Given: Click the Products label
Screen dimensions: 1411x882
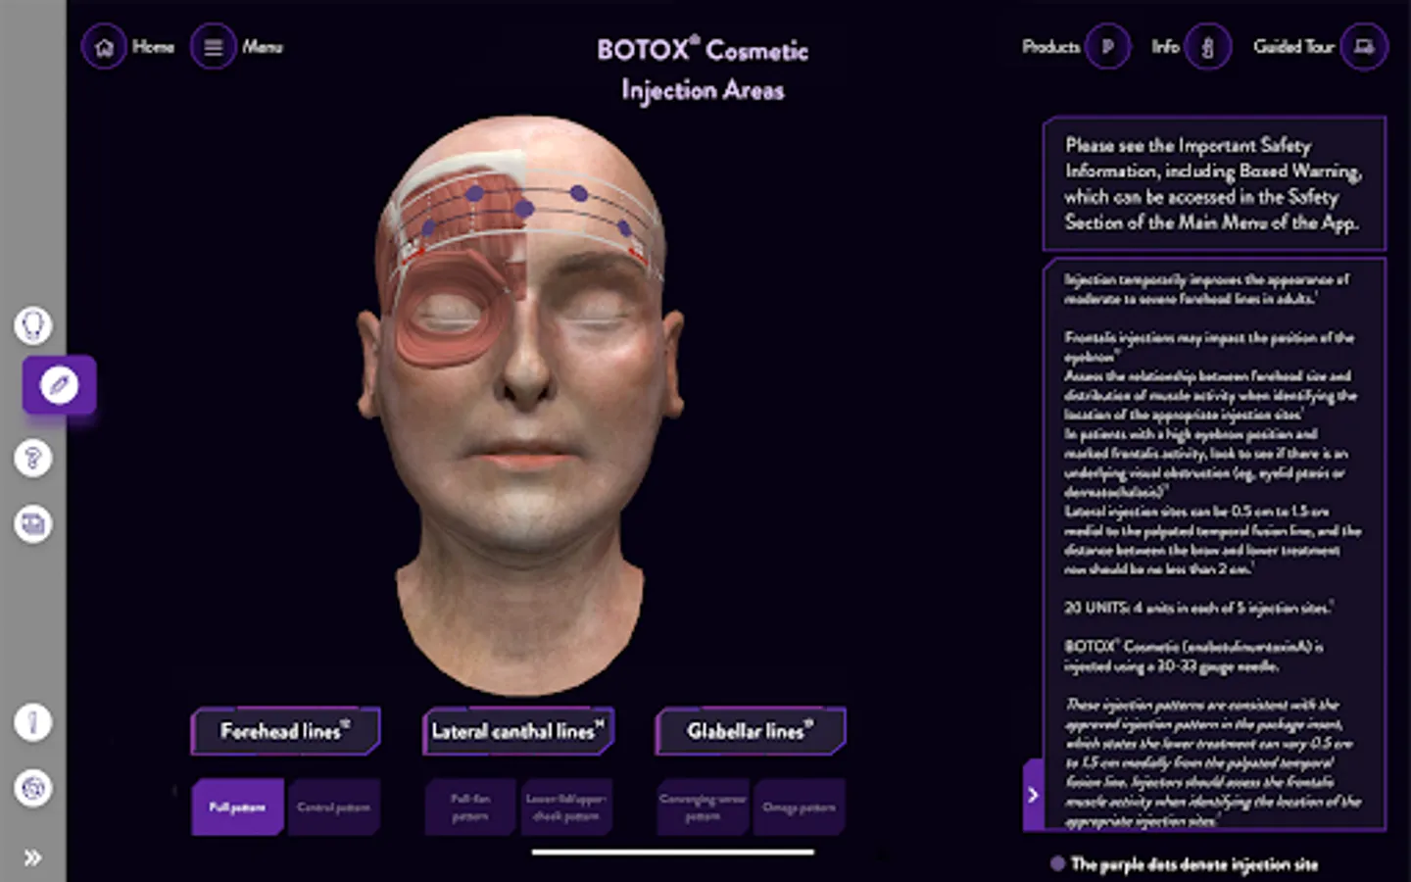Looking at the screenshot, I should (1050, 47).
